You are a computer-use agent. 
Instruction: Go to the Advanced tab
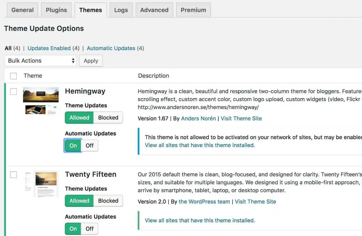154,10
